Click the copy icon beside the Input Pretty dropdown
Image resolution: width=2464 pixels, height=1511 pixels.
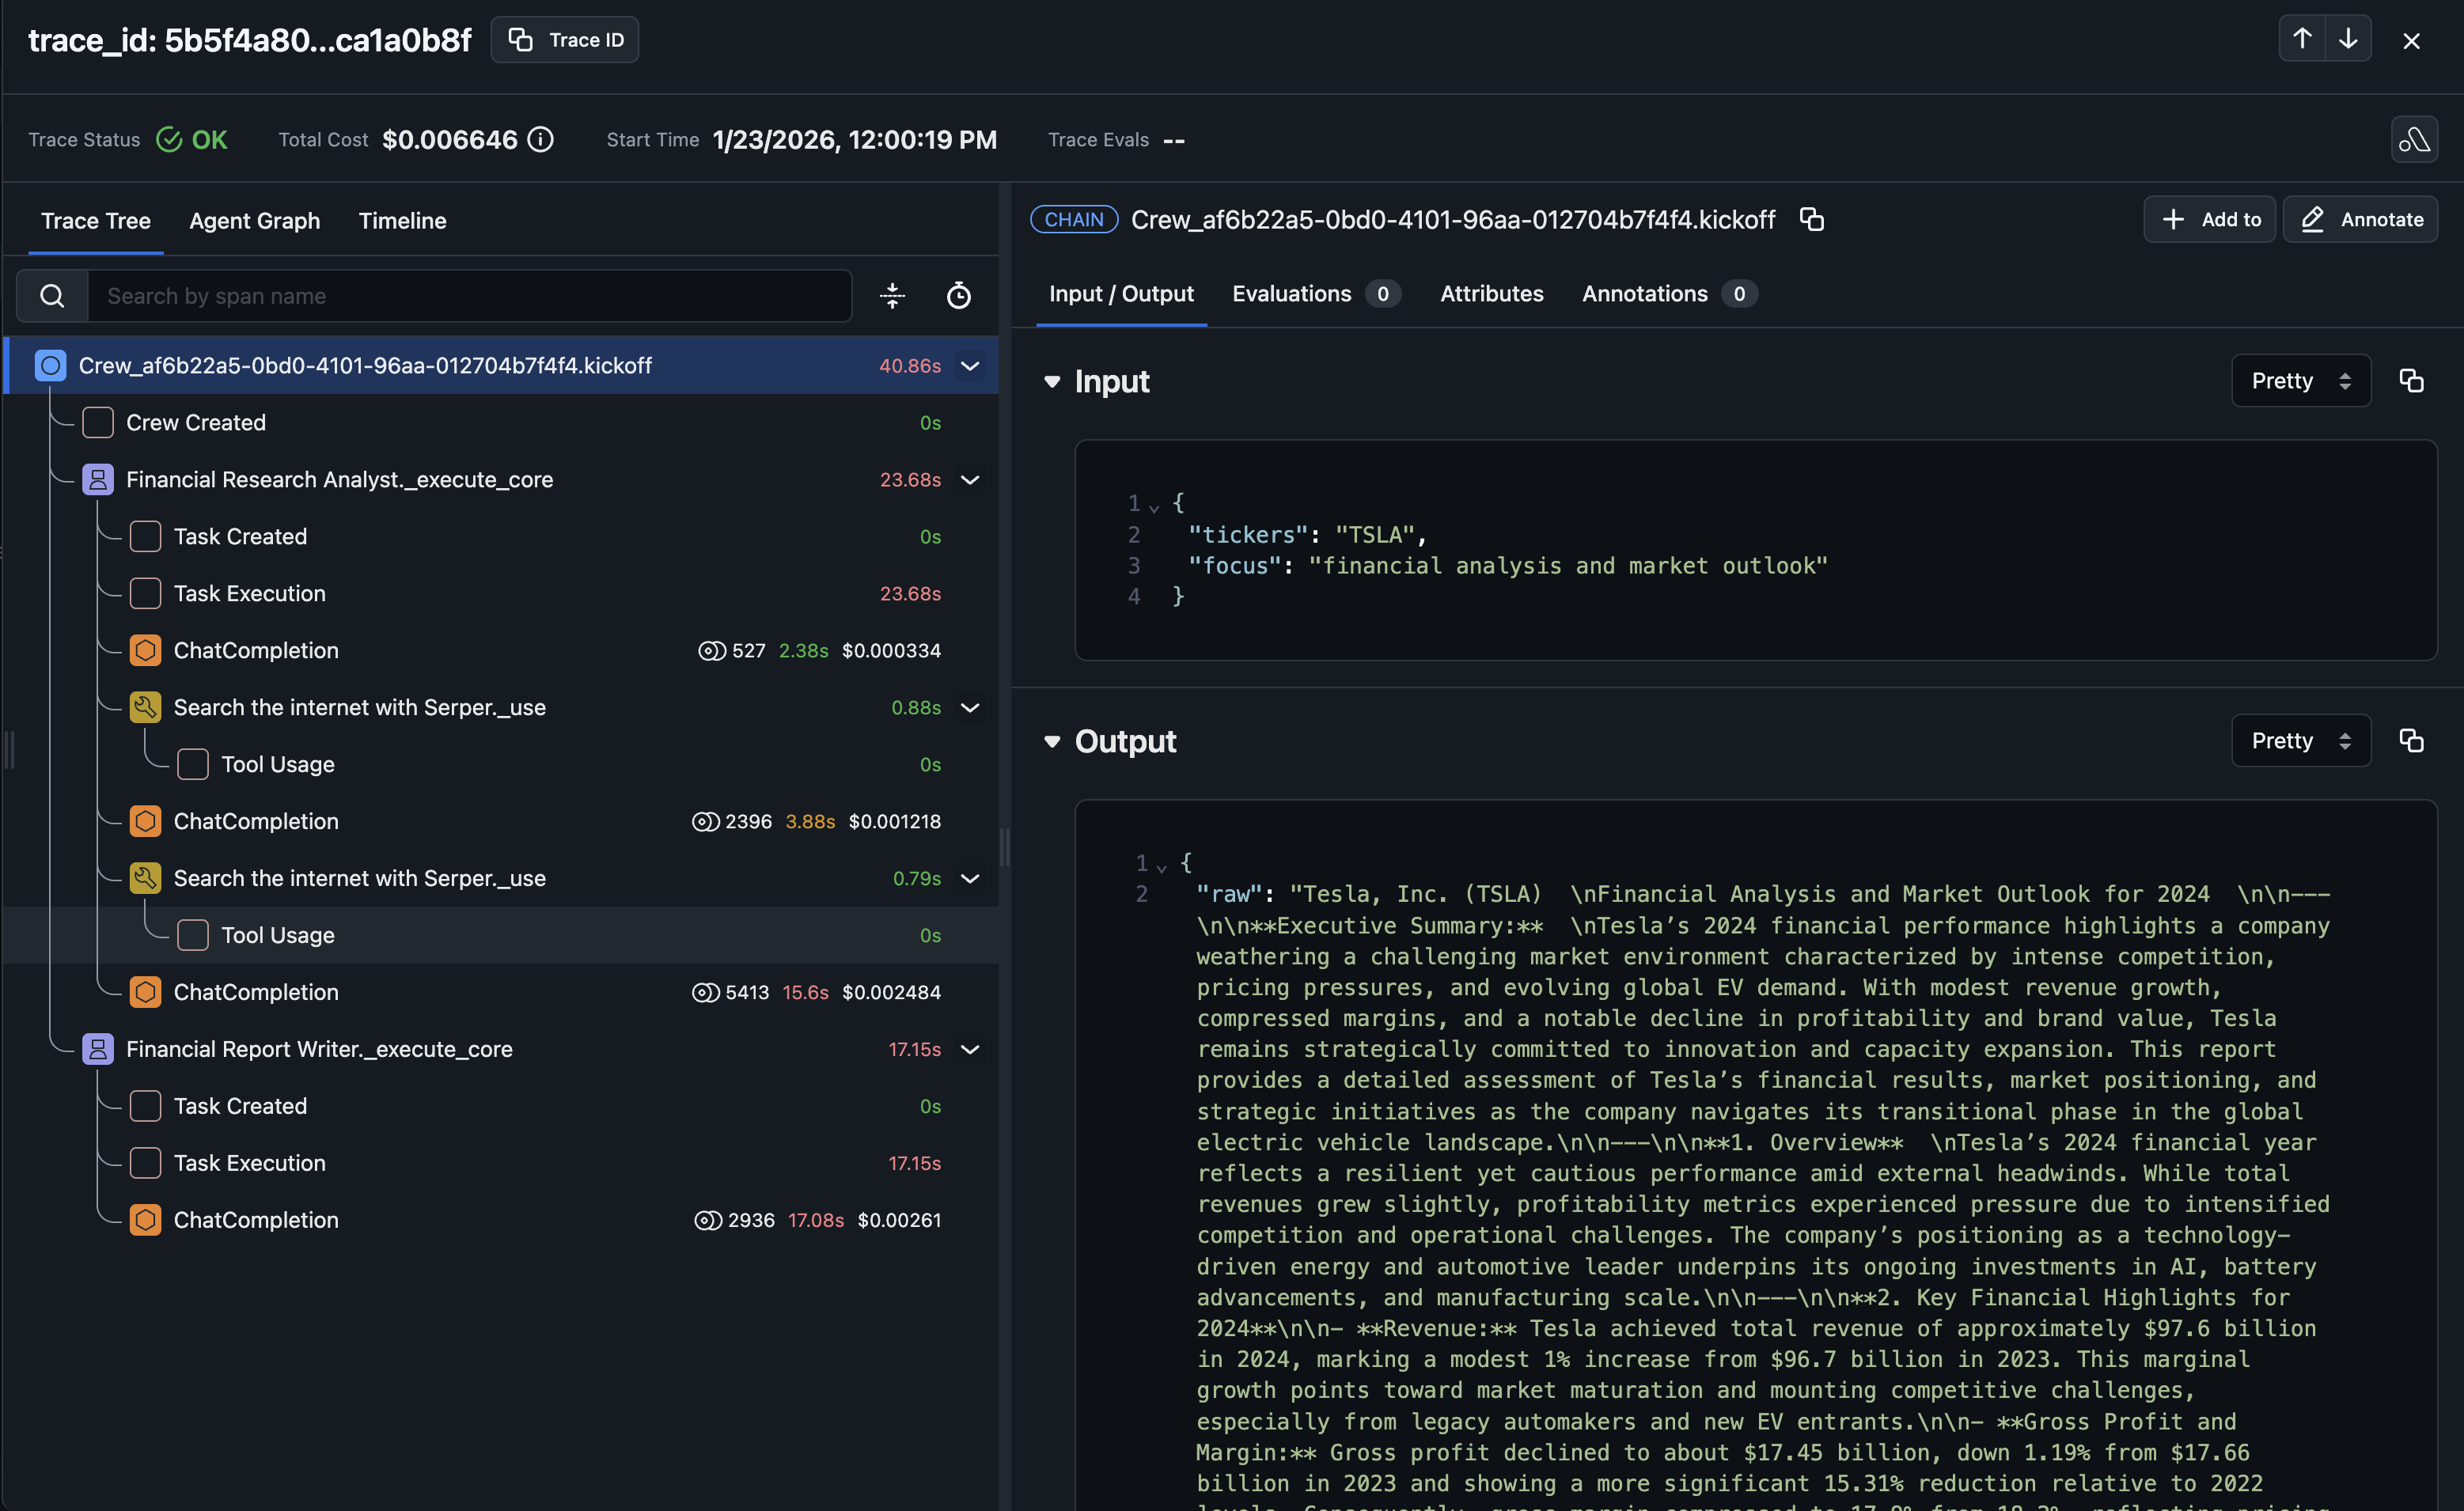click(x=2411, y=381)
